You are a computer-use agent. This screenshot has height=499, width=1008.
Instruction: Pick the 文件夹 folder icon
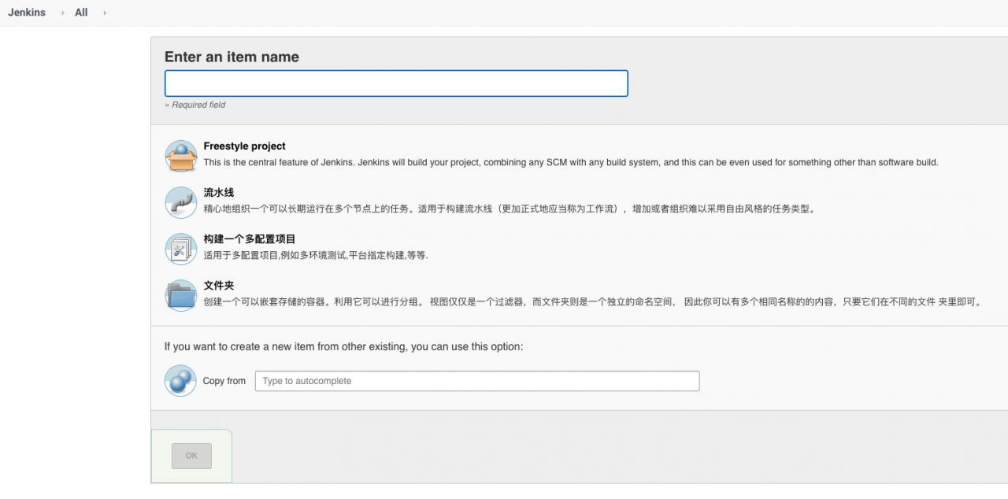(x=180, y=295)
